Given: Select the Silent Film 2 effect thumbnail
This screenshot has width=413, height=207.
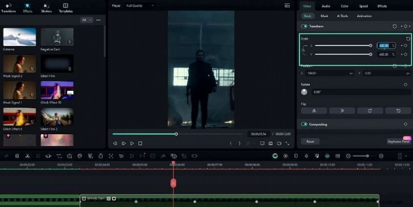Looking at the screenshot, I should [x=57, y=117].
